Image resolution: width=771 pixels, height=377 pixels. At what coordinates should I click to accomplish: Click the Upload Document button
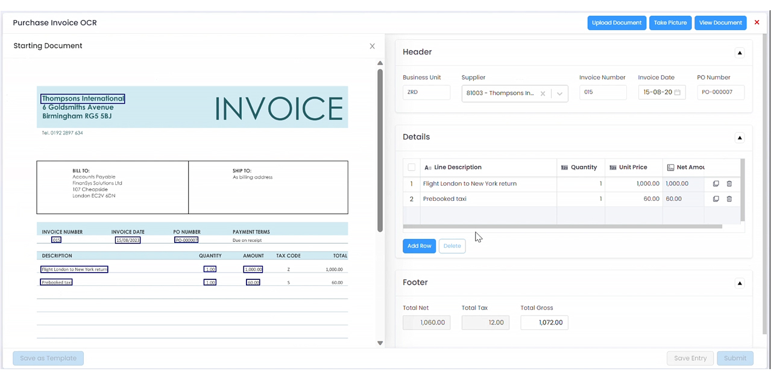[x=617, y=23]
